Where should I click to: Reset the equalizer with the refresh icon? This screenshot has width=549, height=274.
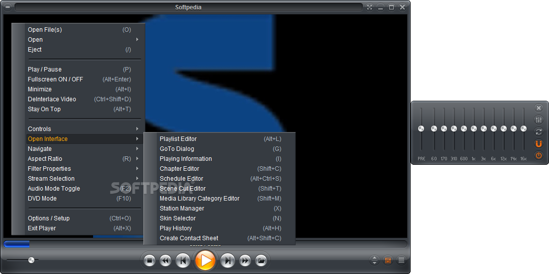click(539, 132)
